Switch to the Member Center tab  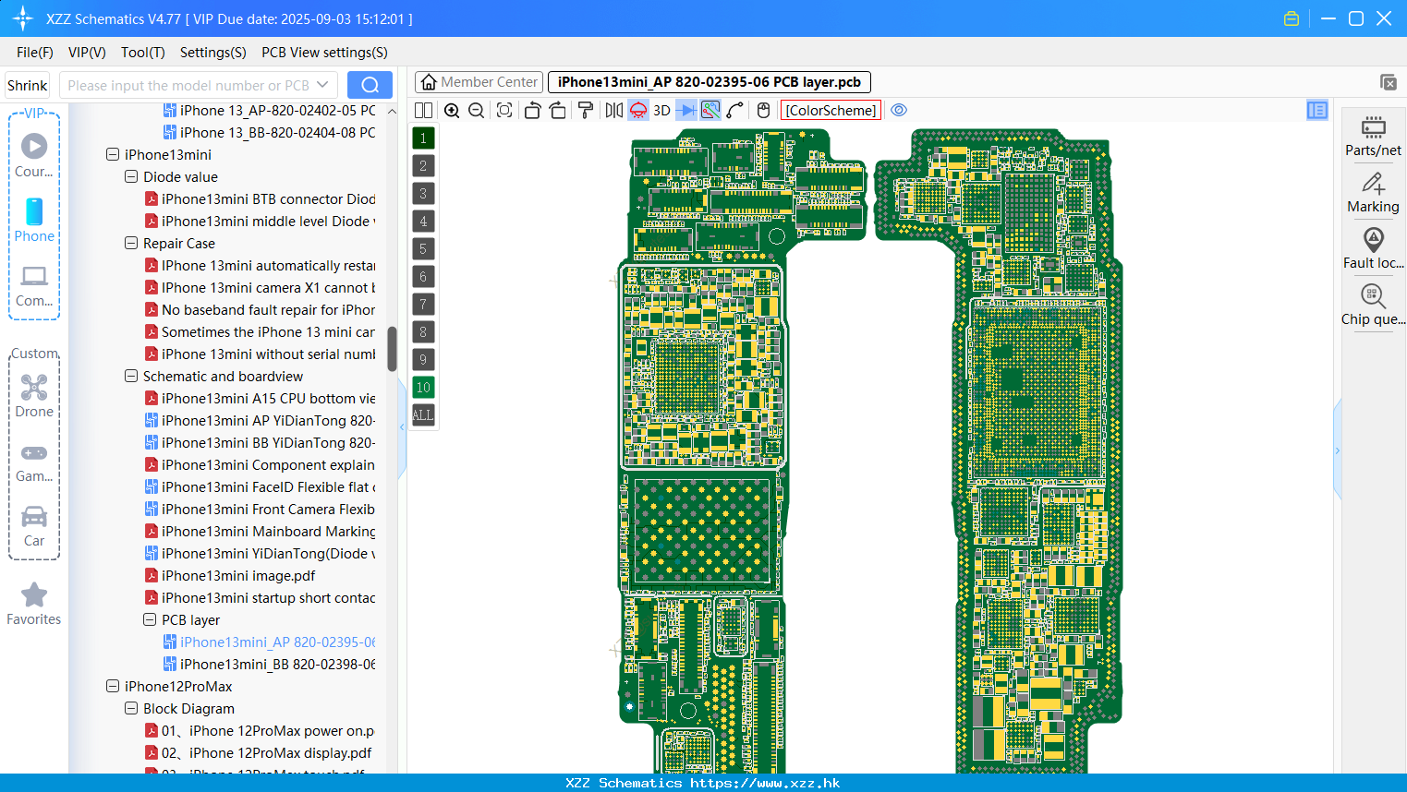pyautogui.click(x=479, y=82)
